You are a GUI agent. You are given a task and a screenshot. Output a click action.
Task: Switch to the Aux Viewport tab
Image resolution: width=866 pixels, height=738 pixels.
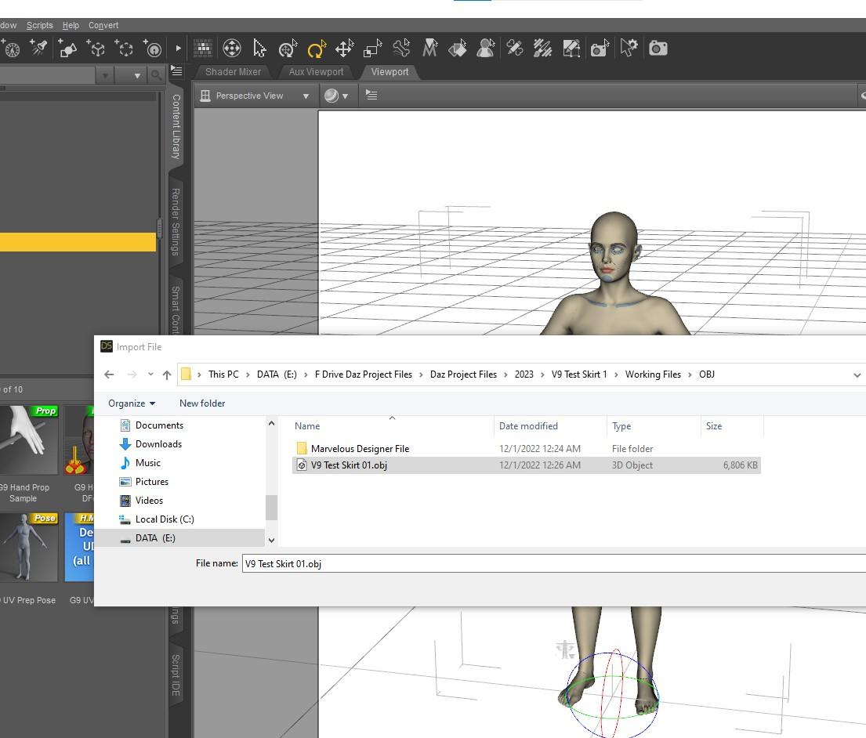coord(316,72)
